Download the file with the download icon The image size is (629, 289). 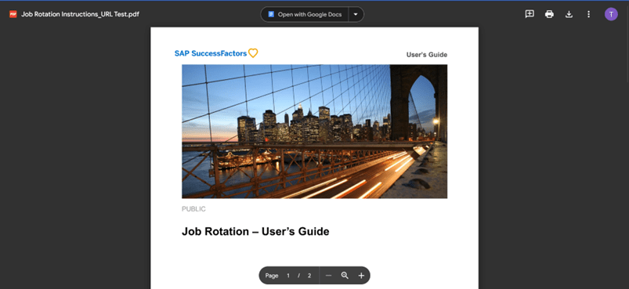click(x=569, y=14)
